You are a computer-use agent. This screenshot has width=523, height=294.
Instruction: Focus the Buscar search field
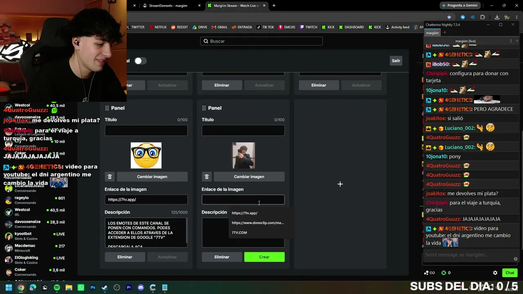click(x=261, y=41)
